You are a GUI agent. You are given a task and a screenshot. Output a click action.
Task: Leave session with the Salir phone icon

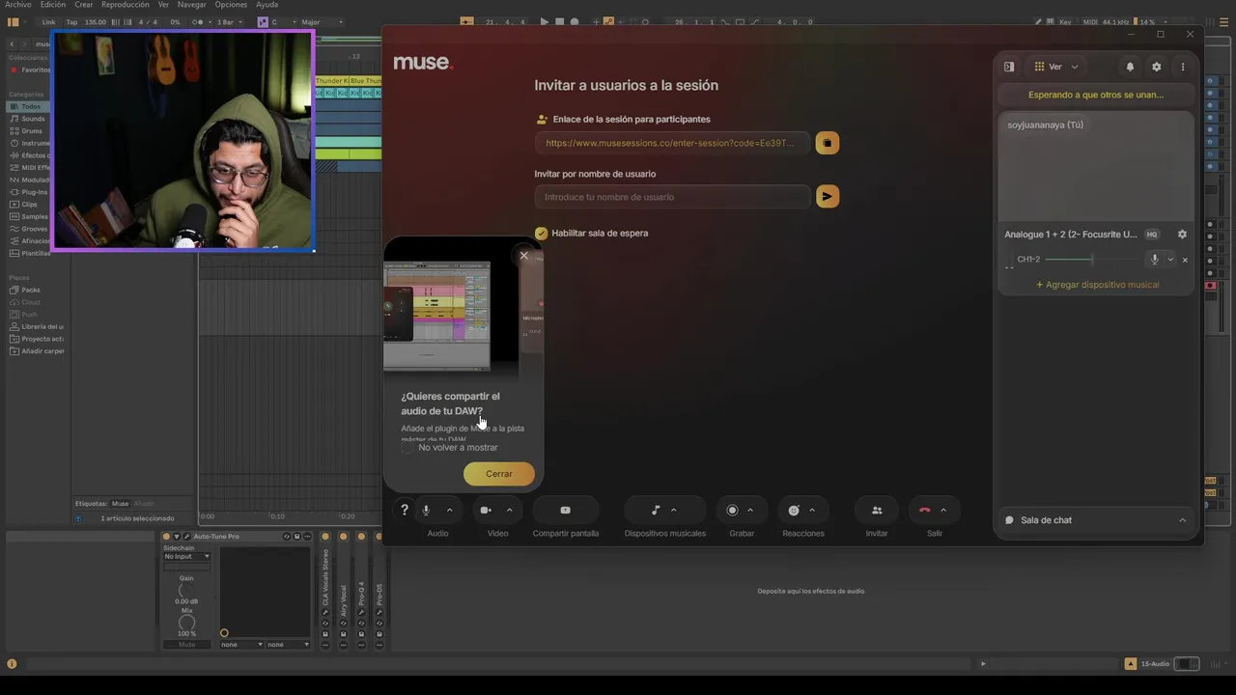(x=925, y=510)
